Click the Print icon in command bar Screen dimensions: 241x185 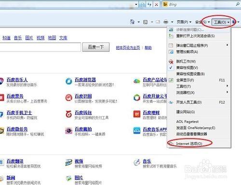click(166, 22)
